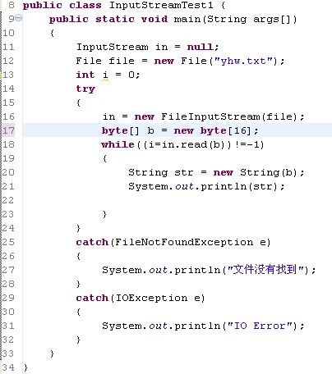Click the while loop keyword
The image size is (332, 374).
118,144
